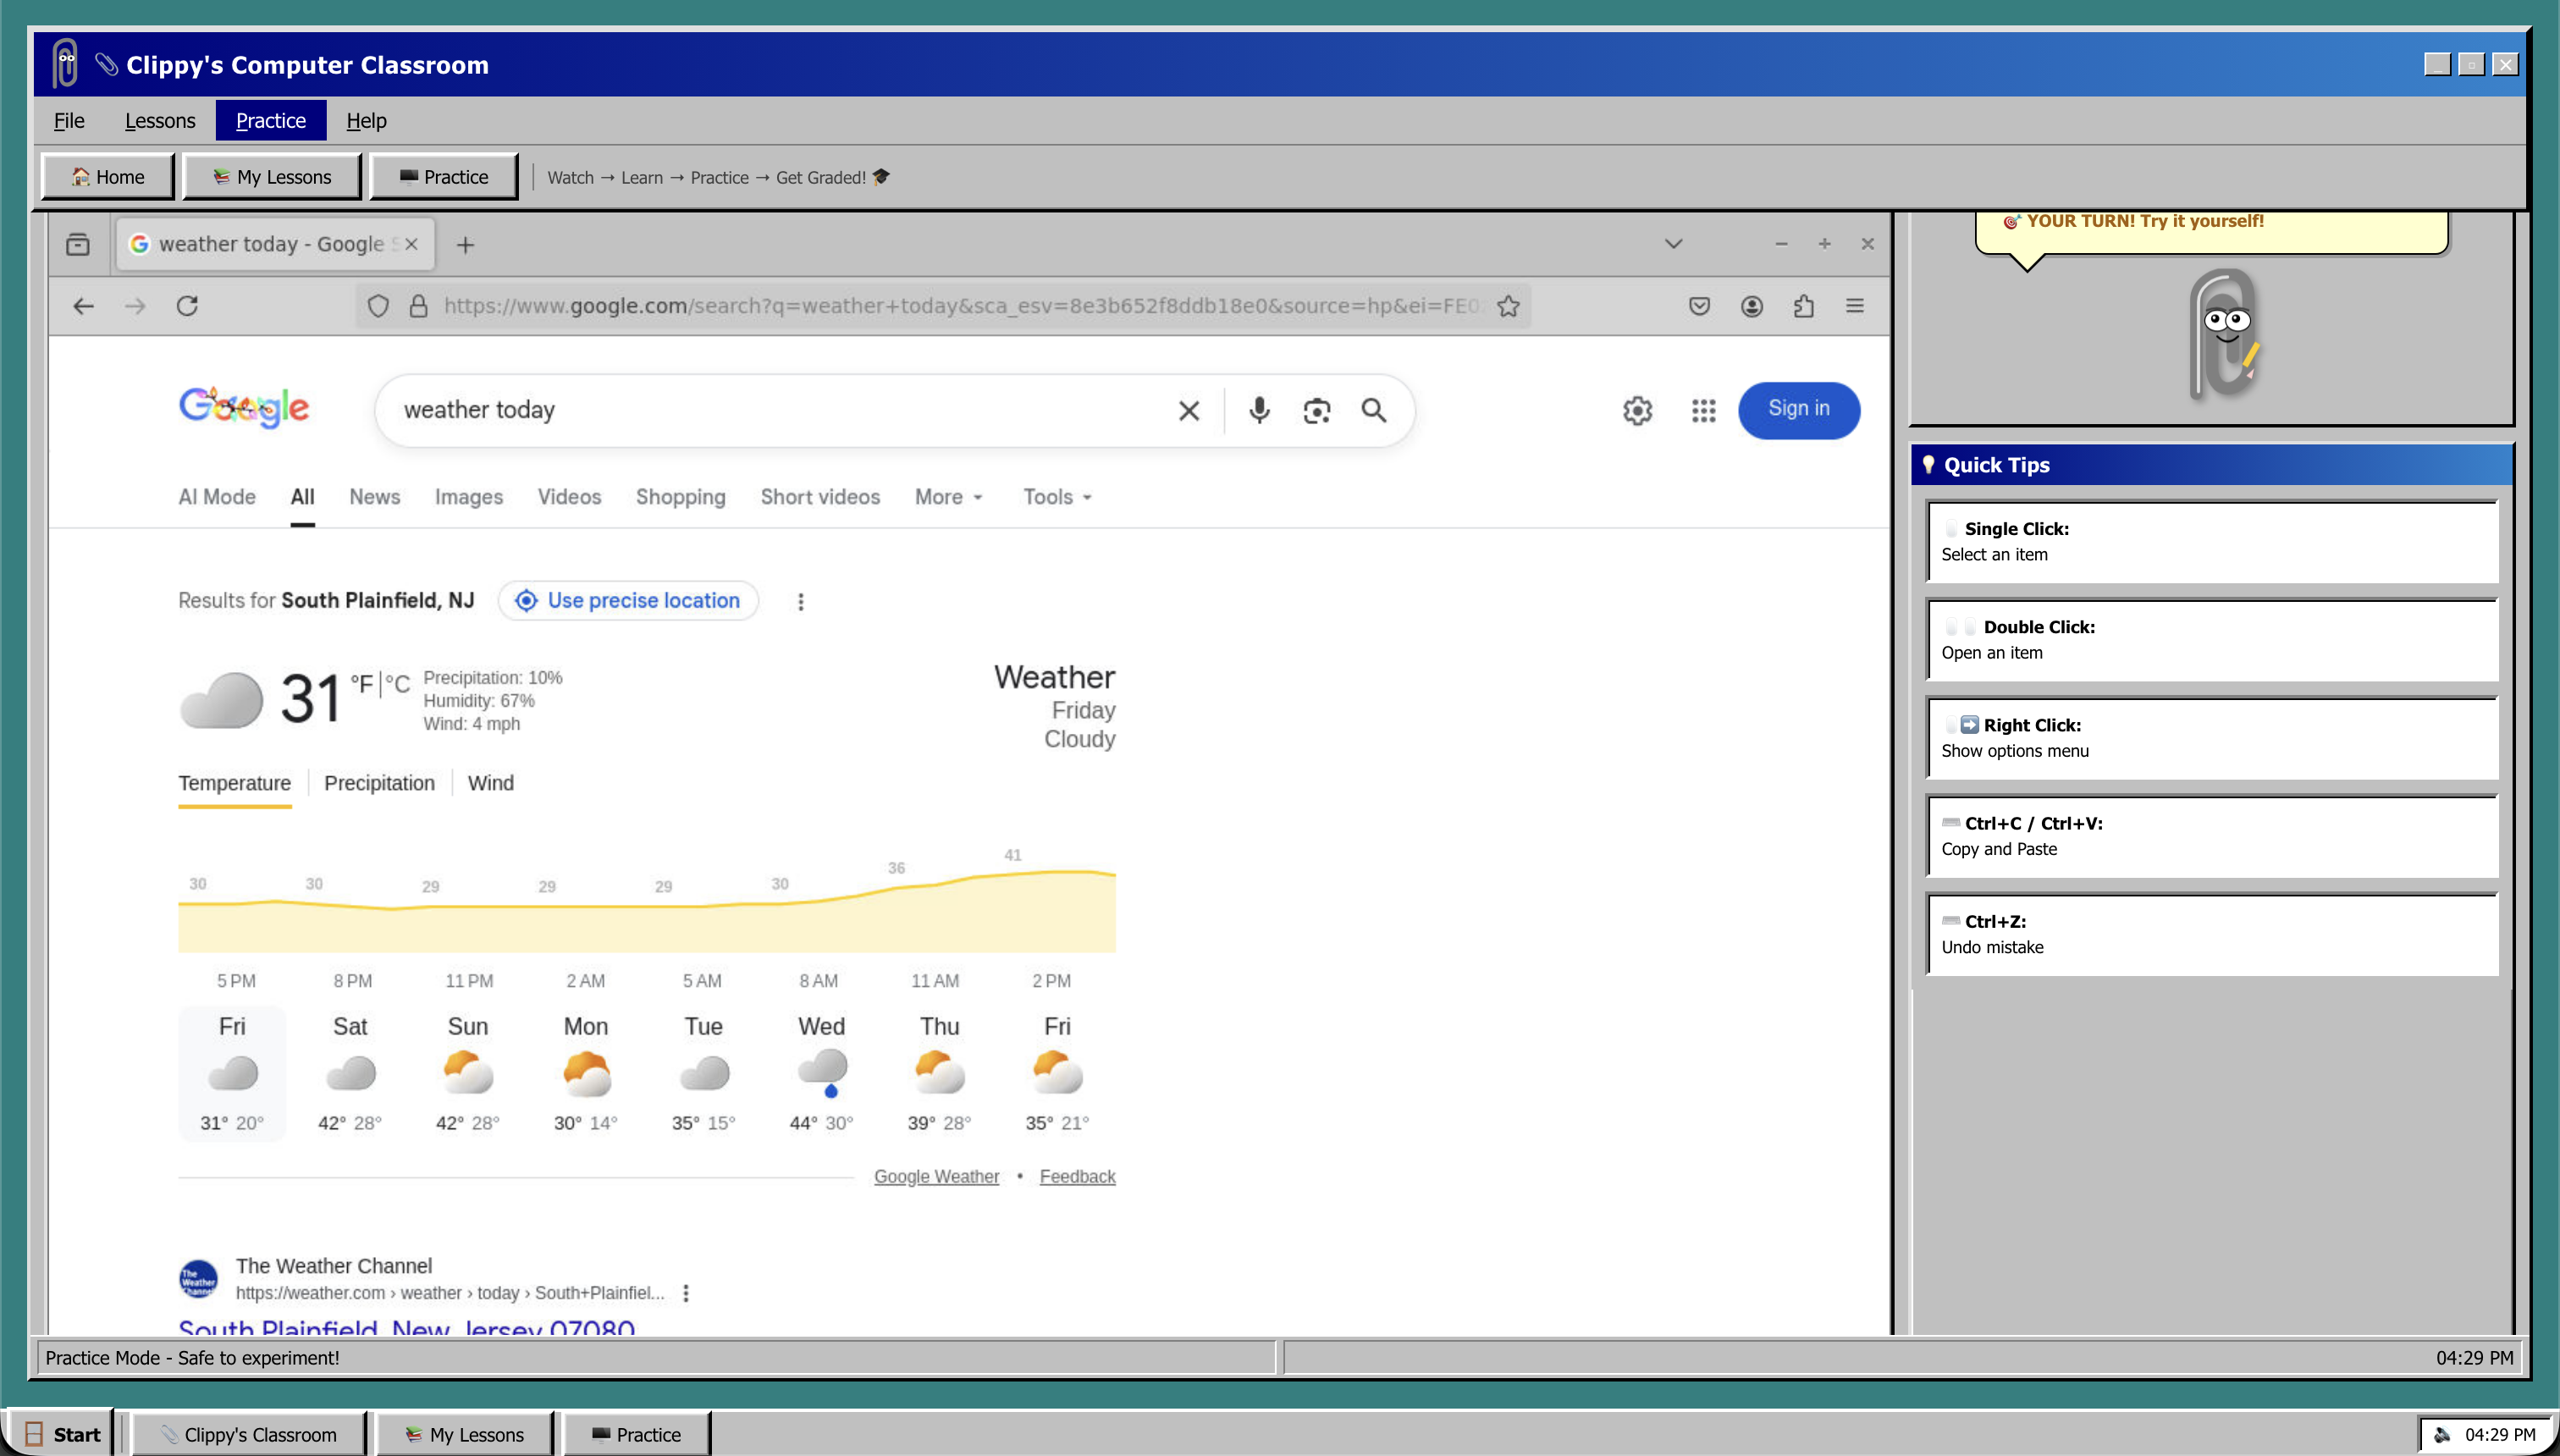Expand the browser list-all-tabs chevron
This screenshot has height=1456, width=2560.
[x=1673, y=244]
